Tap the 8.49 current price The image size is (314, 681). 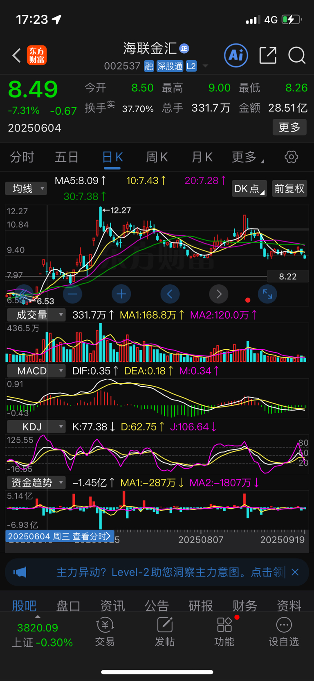coord(33,89)
